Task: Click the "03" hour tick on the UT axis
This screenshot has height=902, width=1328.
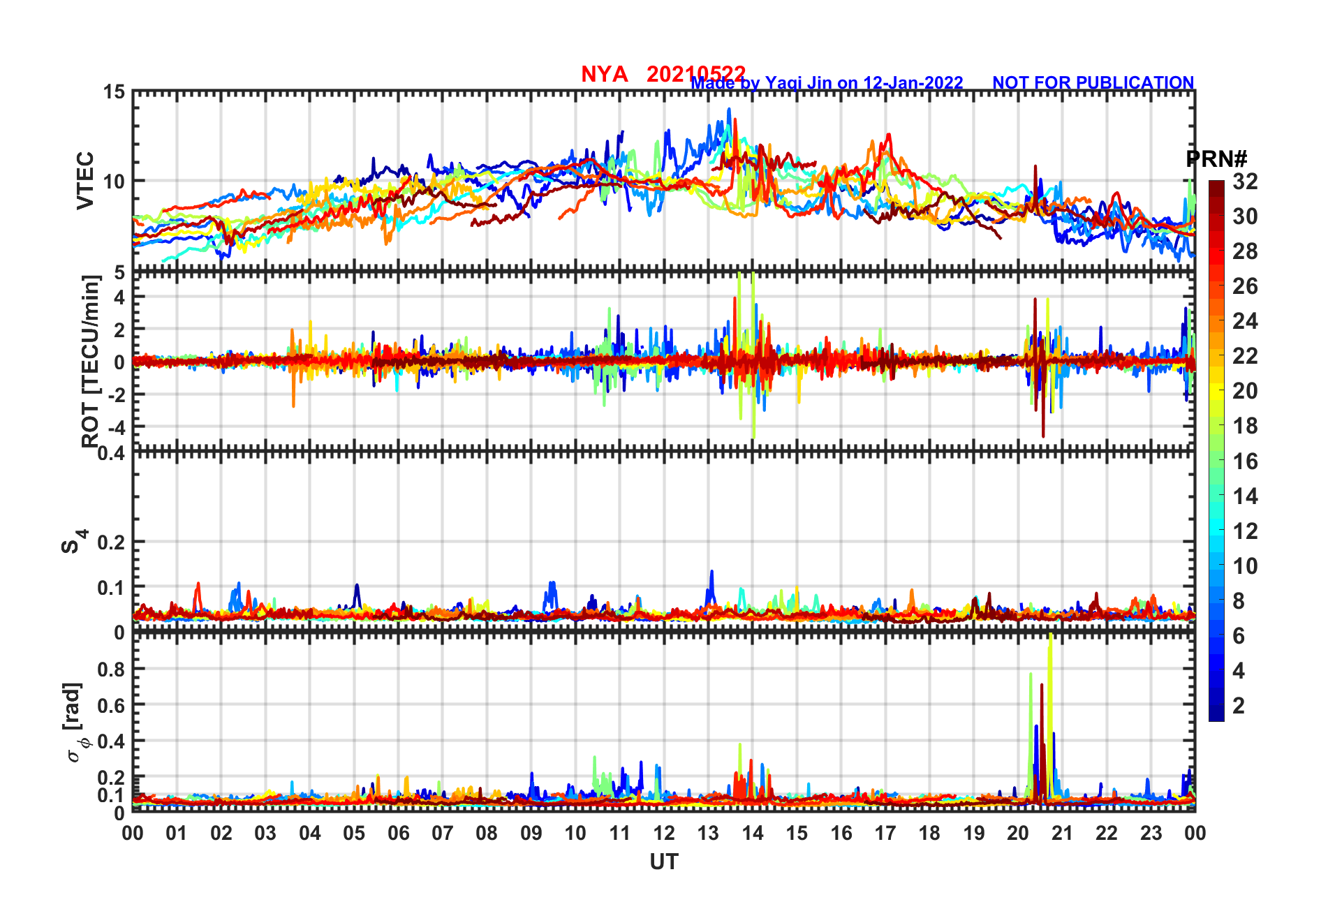Action: 265,833
